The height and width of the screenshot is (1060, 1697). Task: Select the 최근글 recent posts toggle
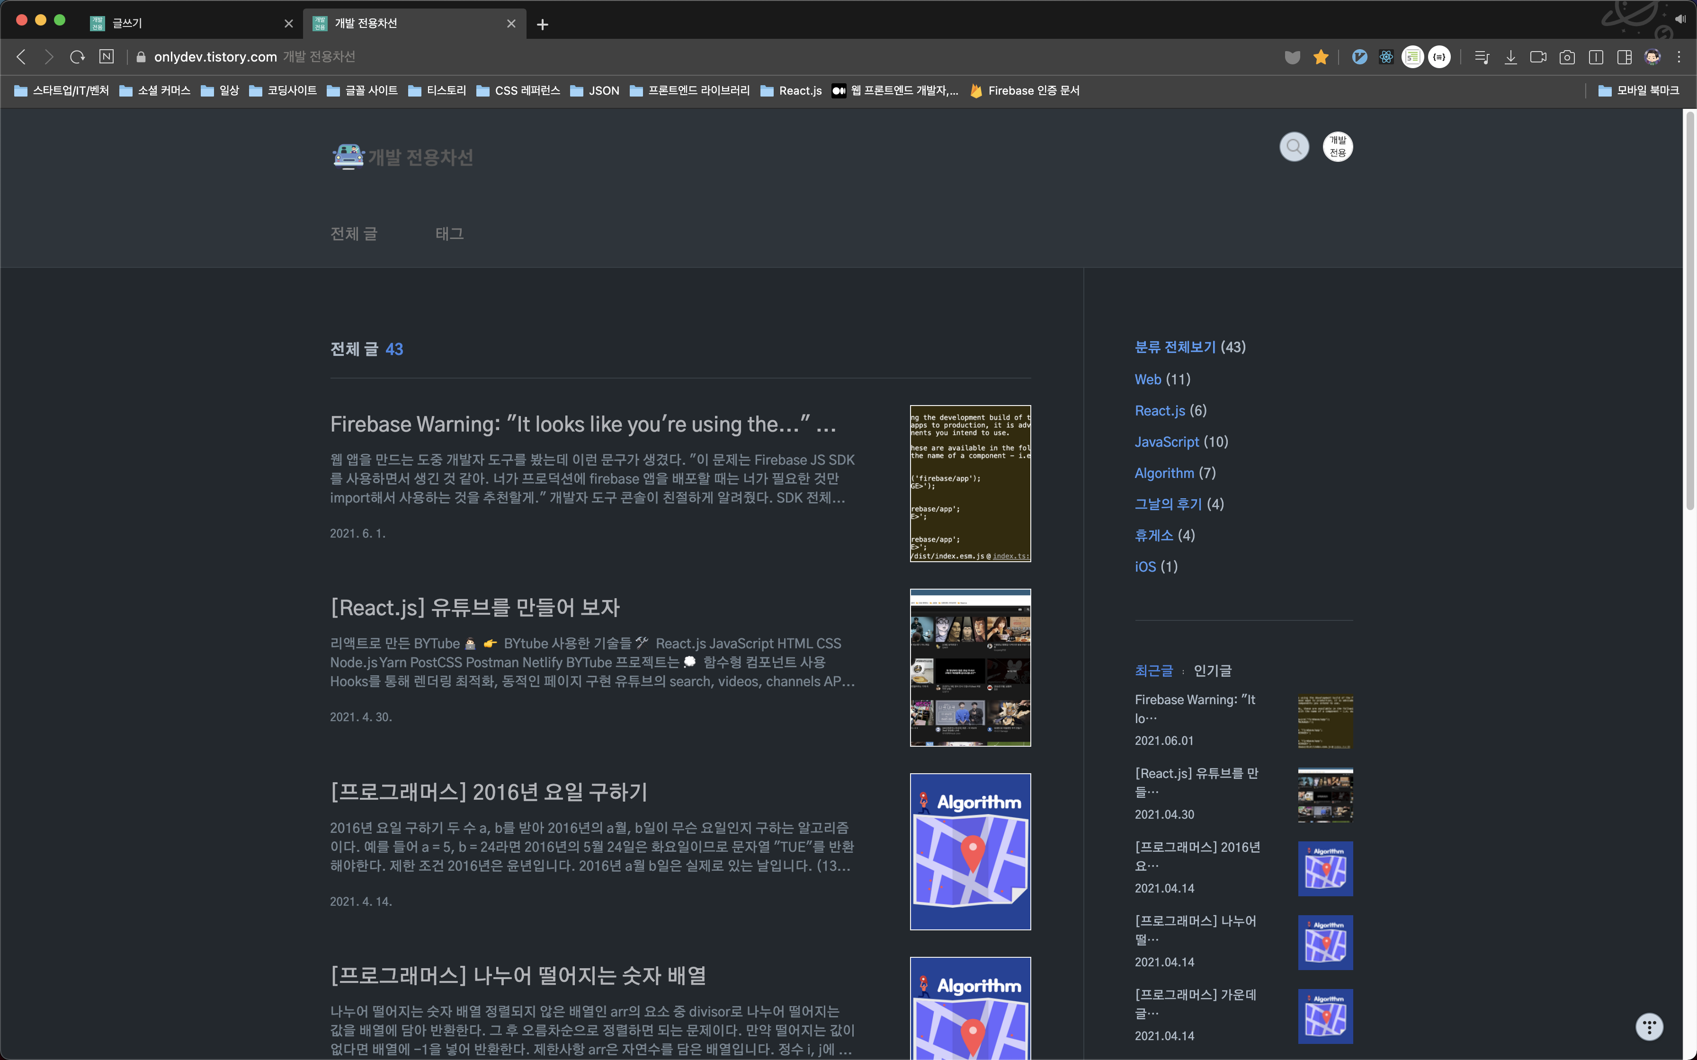click(x=1153, y=671)
